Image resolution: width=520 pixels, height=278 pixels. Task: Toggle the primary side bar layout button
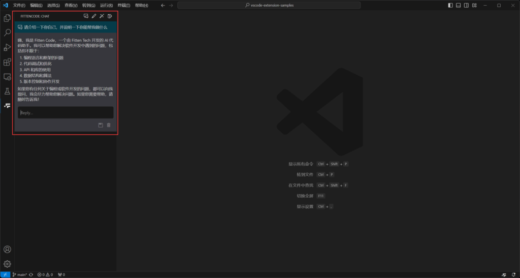(x=450, y=5)
